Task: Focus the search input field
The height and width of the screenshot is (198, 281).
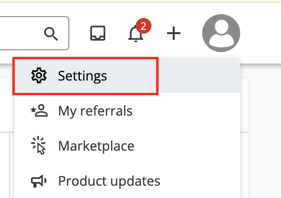Action: tap(34, 33)
